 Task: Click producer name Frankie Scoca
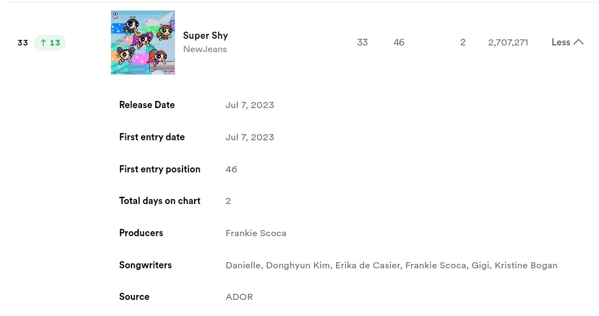[x=256, y=233]
